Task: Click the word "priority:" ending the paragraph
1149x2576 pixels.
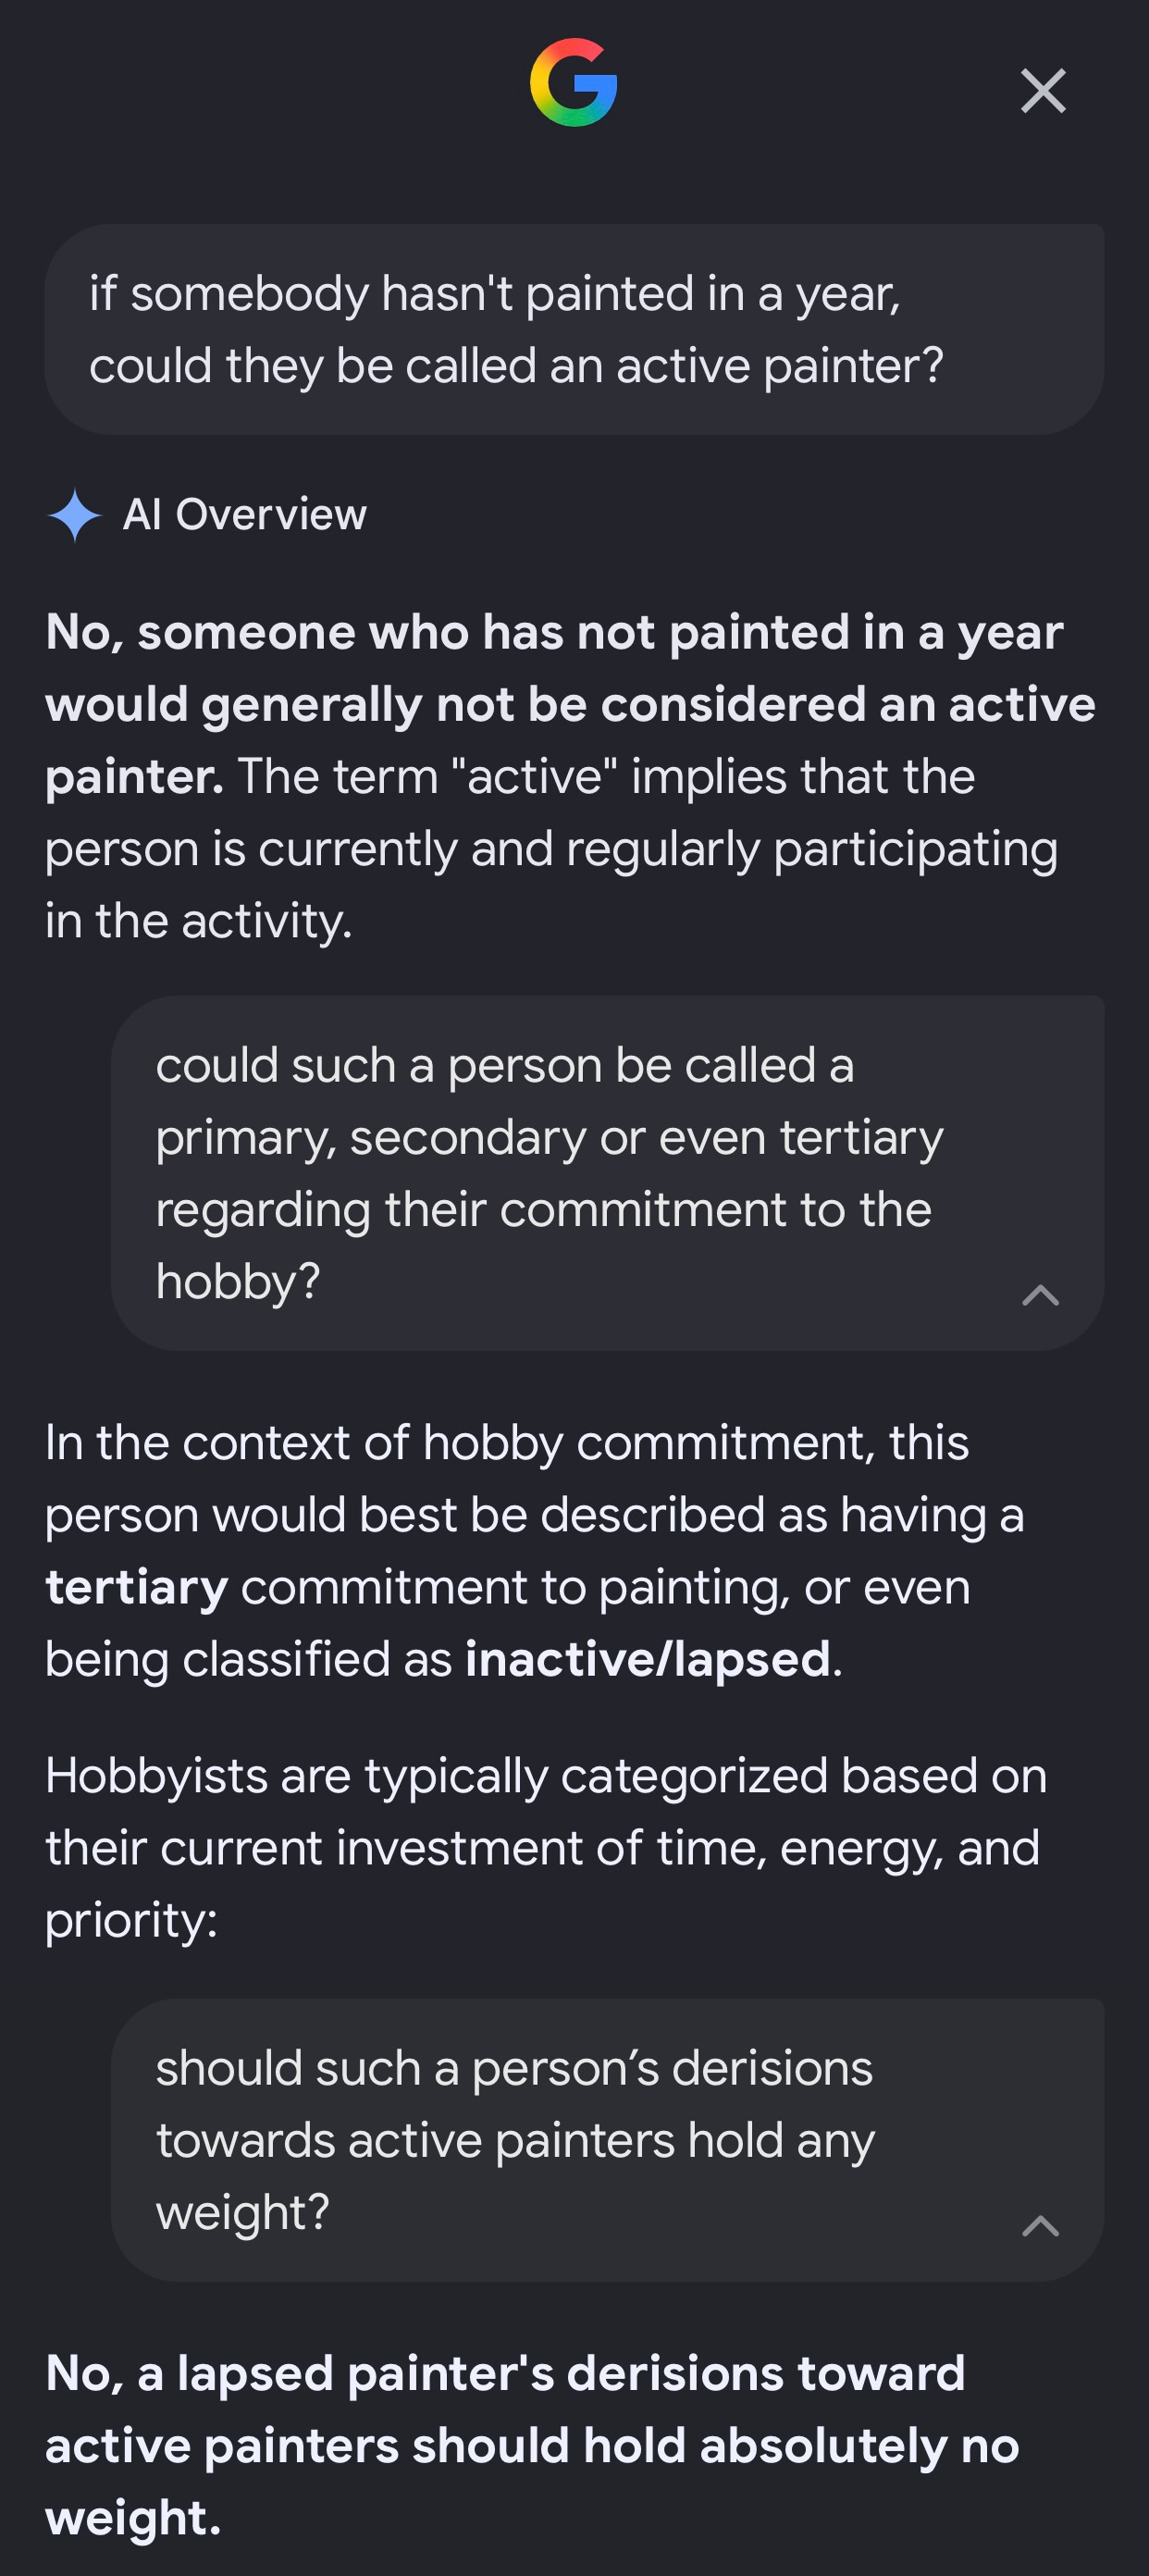Action: [x=131, y=1921]
